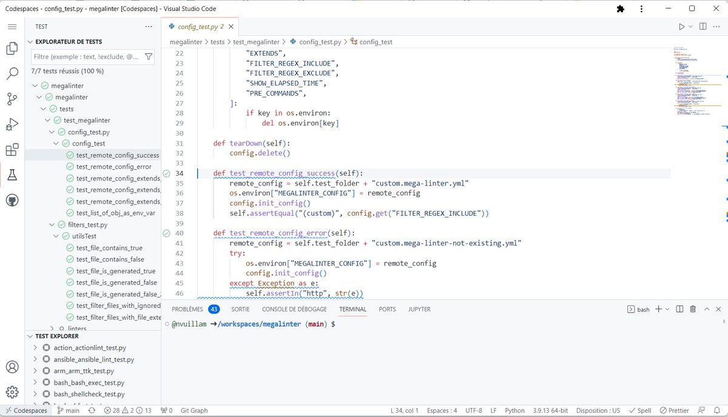This screenshot has width=728, height=417.
Task: Open the GitHub view in the activity bar
Action: coord(12,200)
